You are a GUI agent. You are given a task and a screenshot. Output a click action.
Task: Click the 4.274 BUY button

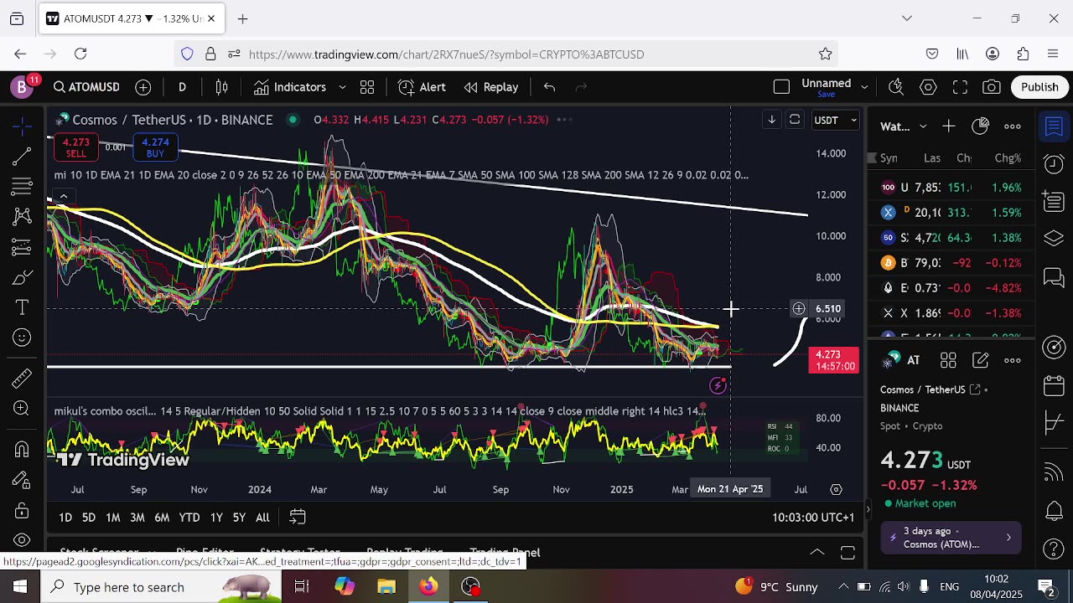click(155, 147)
